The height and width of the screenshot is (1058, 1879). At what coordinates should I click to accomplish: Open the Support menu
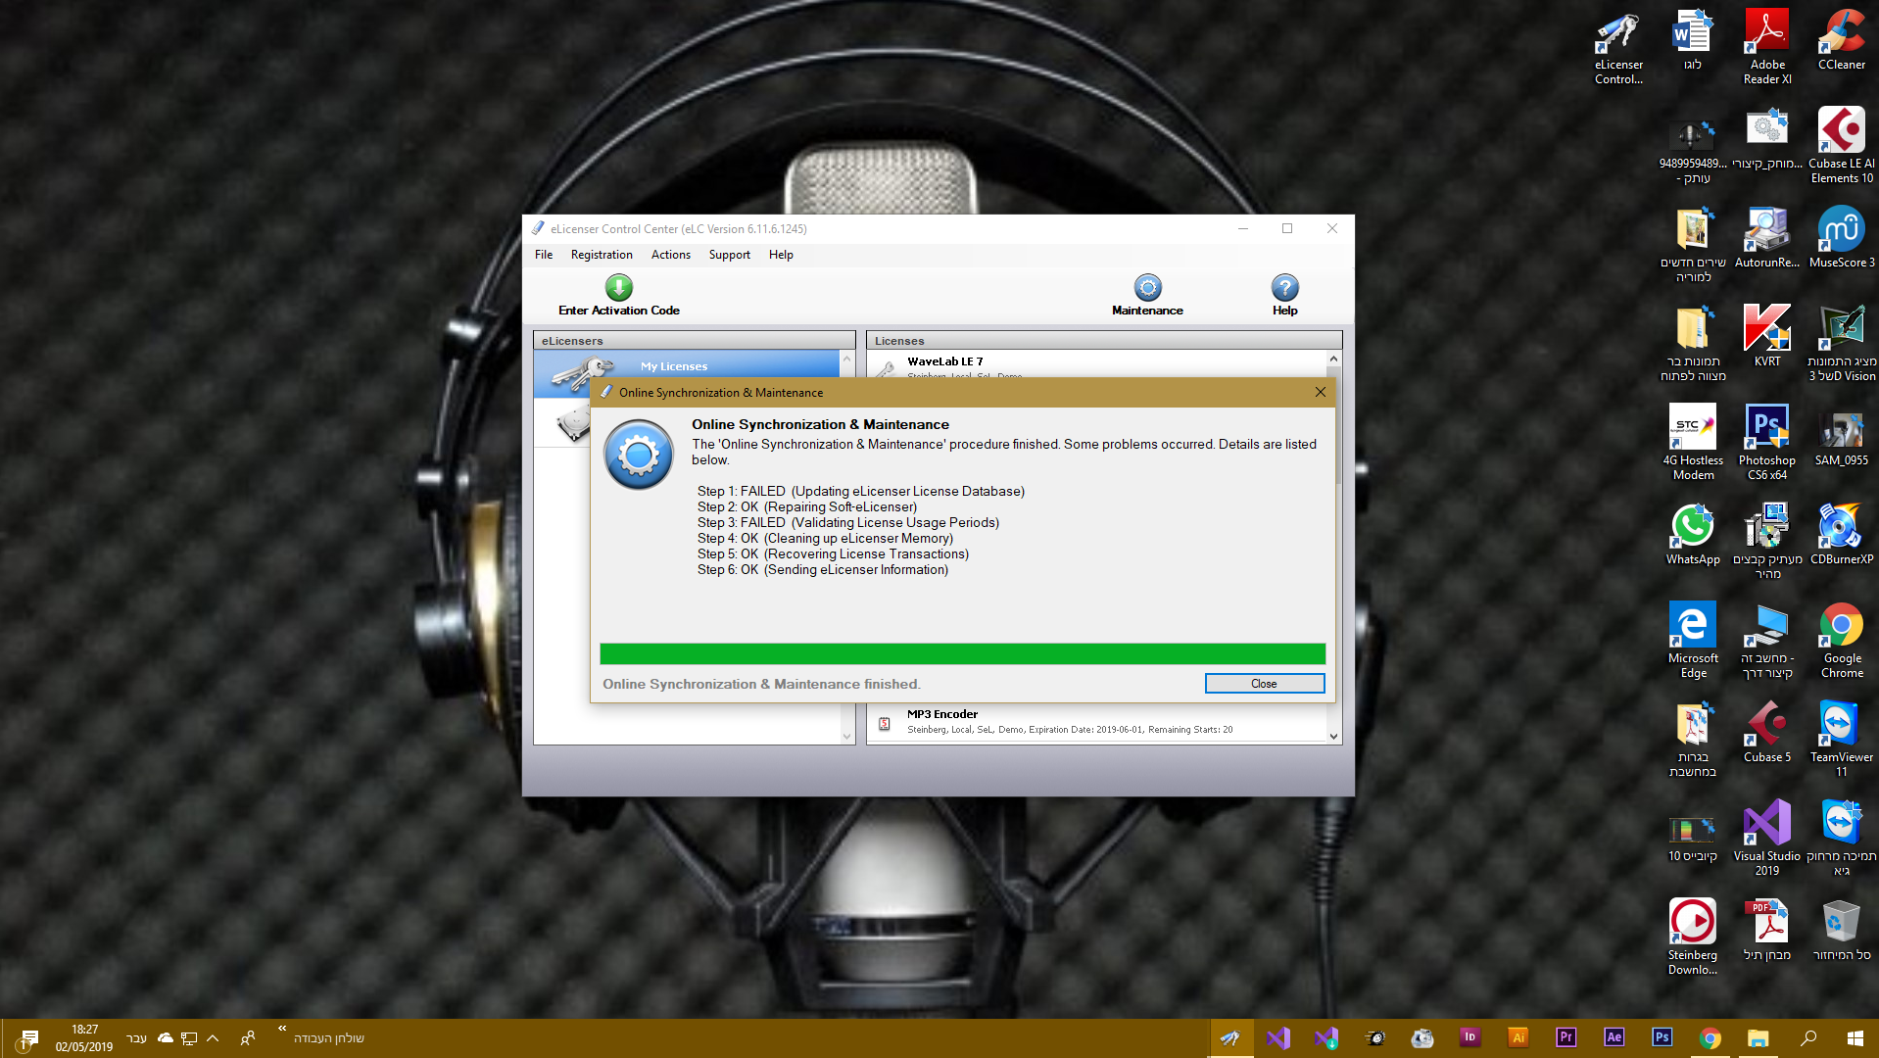[x=730, y=255]
